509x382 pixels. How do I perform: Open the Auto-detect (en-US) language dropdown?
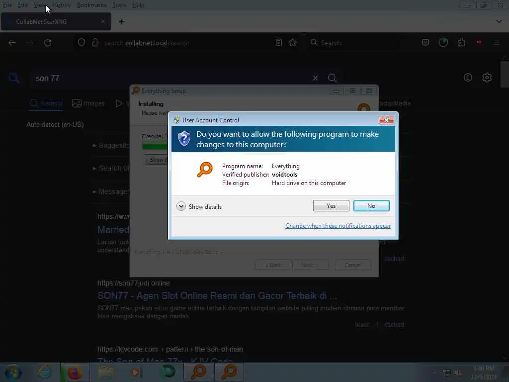tap(55, 124)
